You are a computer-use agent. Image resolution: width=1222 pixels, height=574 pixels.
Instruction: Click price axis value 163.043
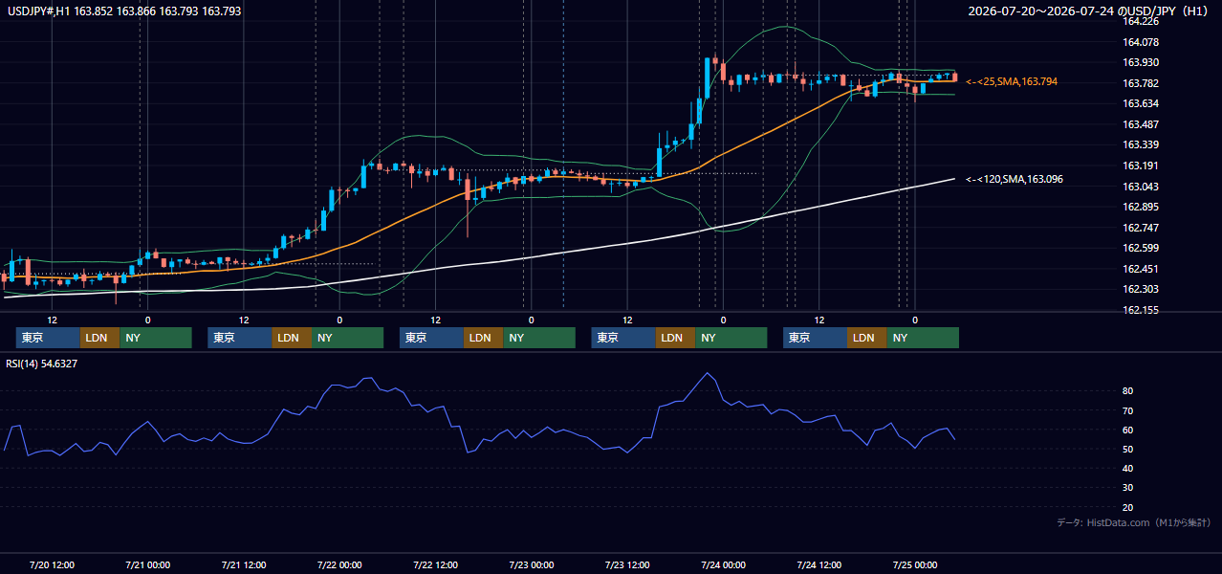[x=1141, y=187]
